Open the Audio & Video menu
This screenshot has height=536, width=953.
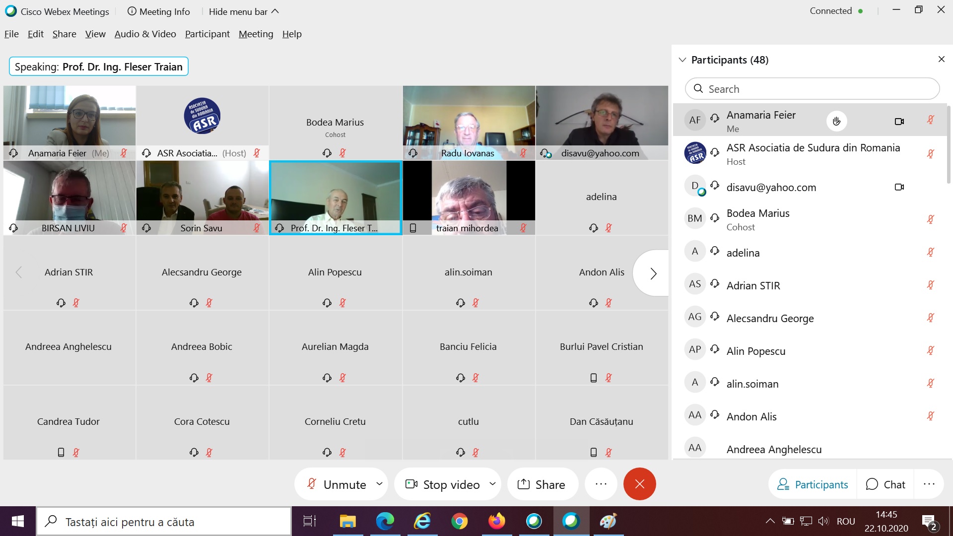pyautogui.click(x=145, y=34)
